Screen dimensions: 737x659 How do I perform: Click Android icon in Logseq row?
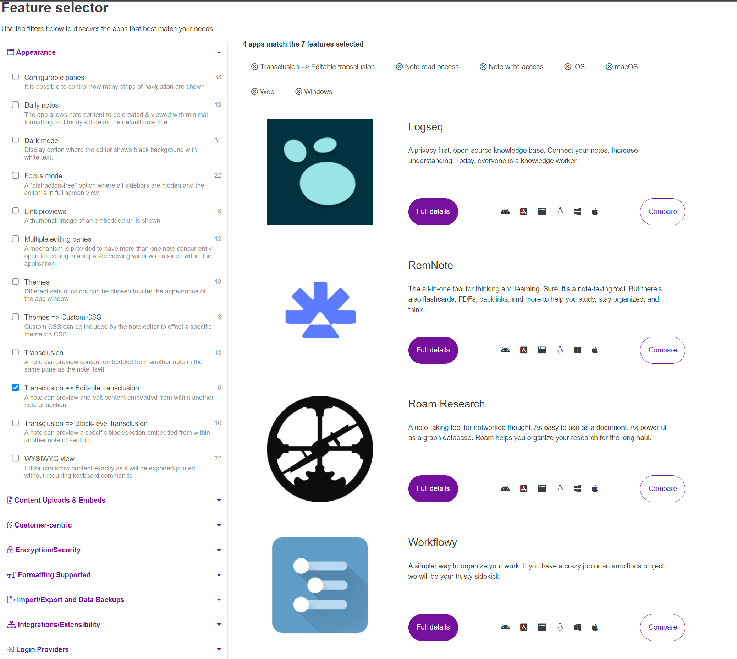[505, 211]
